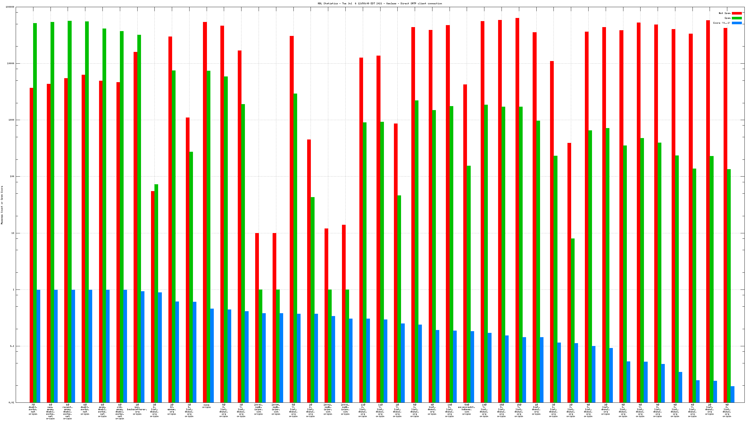Select the old.spam.dnsbl.sorbs.net x-axis label
The height and width of the screenshot is (421, 749).
click(120, 412)
